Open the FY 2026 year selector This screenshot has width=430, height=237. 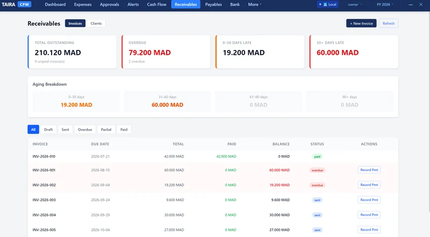coord(385,4)
